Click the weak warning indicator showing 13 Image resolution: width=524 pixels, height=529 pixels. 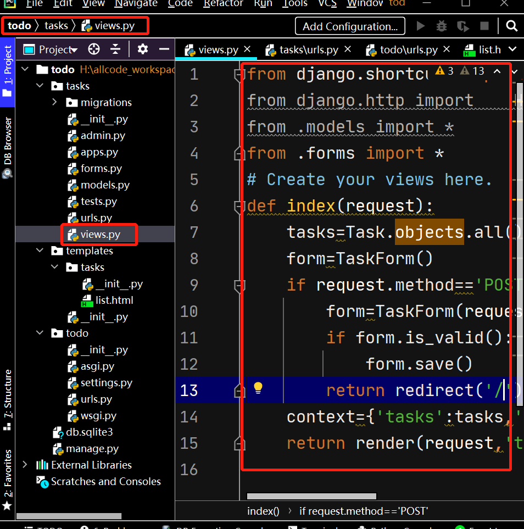pos(472,71)
